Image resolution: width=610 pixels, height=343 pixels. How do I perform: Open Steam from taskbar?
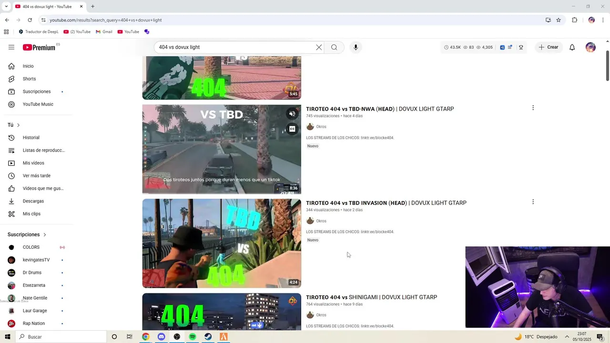208,337
